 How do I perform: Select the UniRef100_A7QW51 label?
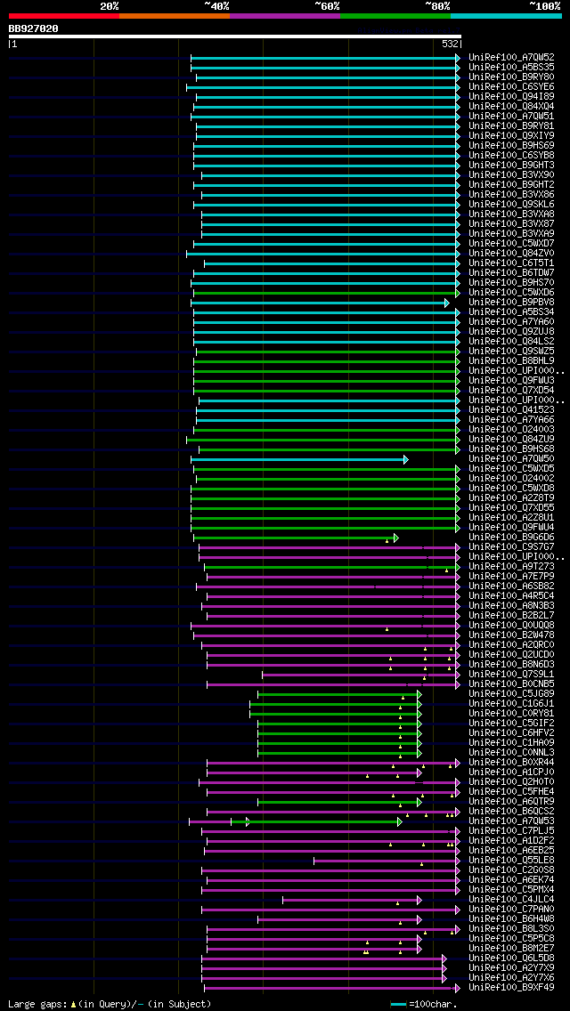pyautogui.click(x=511, y=116)
